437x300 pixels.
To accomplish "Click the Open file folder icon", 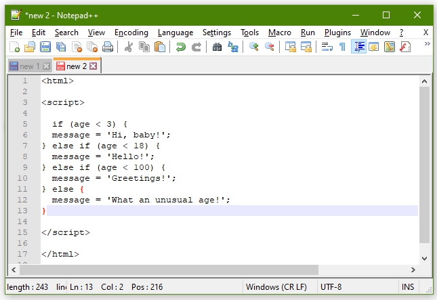I will (30, 47).
